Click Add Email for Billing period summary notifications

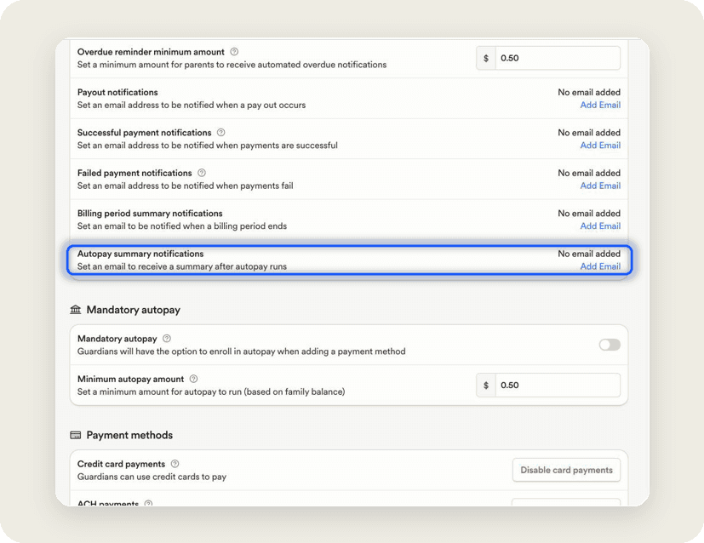(x=600, y=226)
